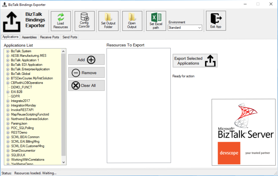The width and height of the screenshot is (278, 176).
Task: Select RESTDemo application
Action: (19, 132)
